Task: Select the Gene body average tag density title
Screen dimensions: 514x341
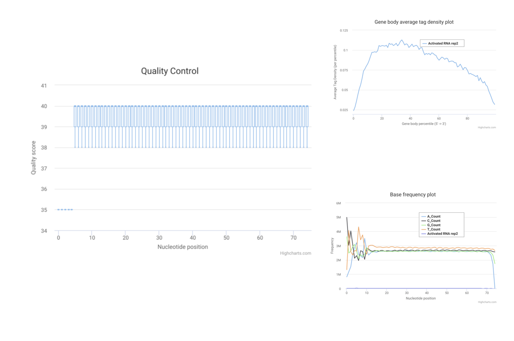Action: (414, 22)
